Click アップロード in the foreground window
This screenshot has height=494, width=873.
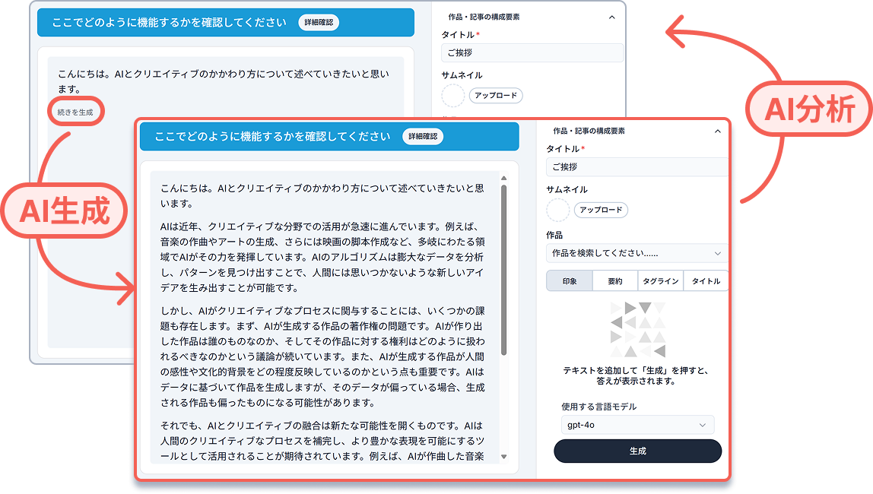click(601, 210)
